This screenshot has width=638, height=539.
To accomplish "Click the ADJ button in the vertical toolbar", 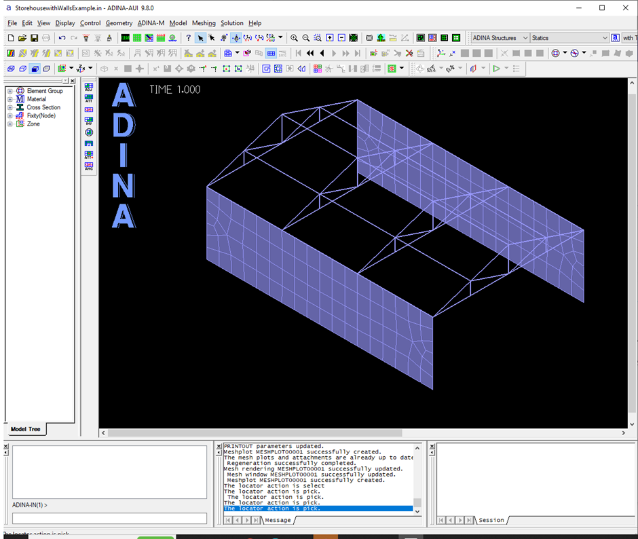I will click(x=89, y=87).
